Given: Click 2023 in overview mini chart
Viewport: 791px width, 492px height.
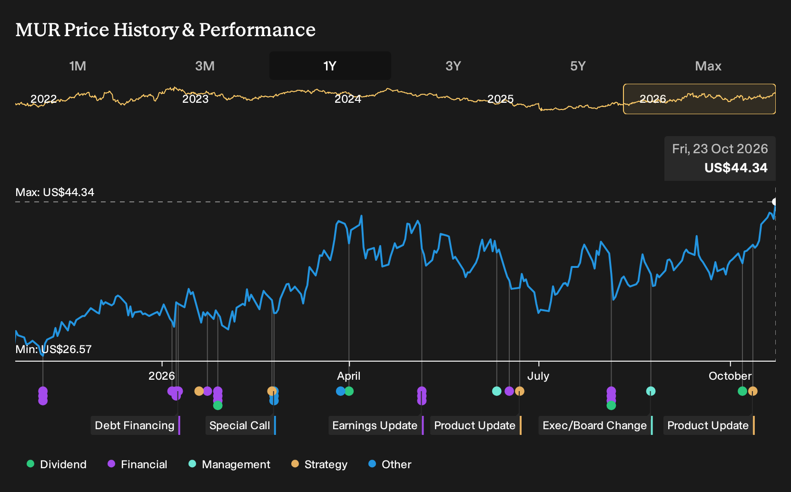Looking at the screenshot, I should tap(196, 99).
